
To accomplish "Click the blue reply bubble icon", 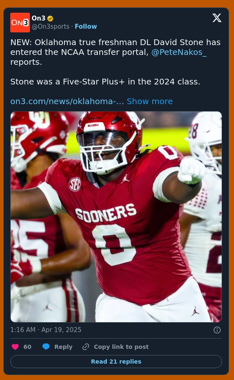I will pos(46,347).
